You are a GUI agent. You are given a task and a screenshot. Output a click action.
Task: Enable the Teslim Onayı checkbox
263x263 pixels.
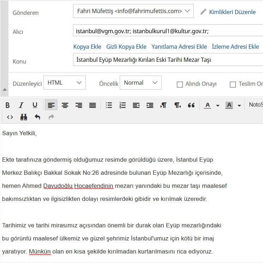pyautogui.click(x=233, y=84)
